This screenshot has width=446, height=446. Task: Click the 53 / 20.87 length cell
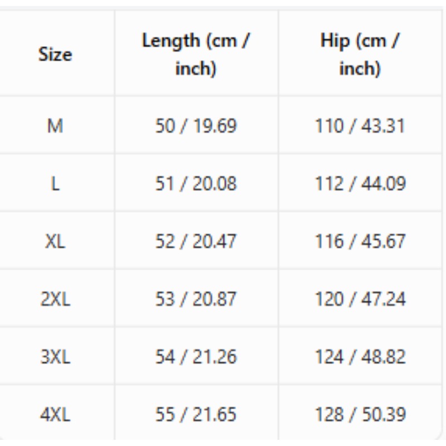(x=196, y=299)
